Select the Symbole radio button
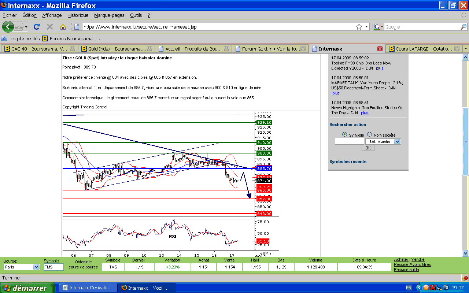The image size is (469, 293). click(x=344, y=134)
